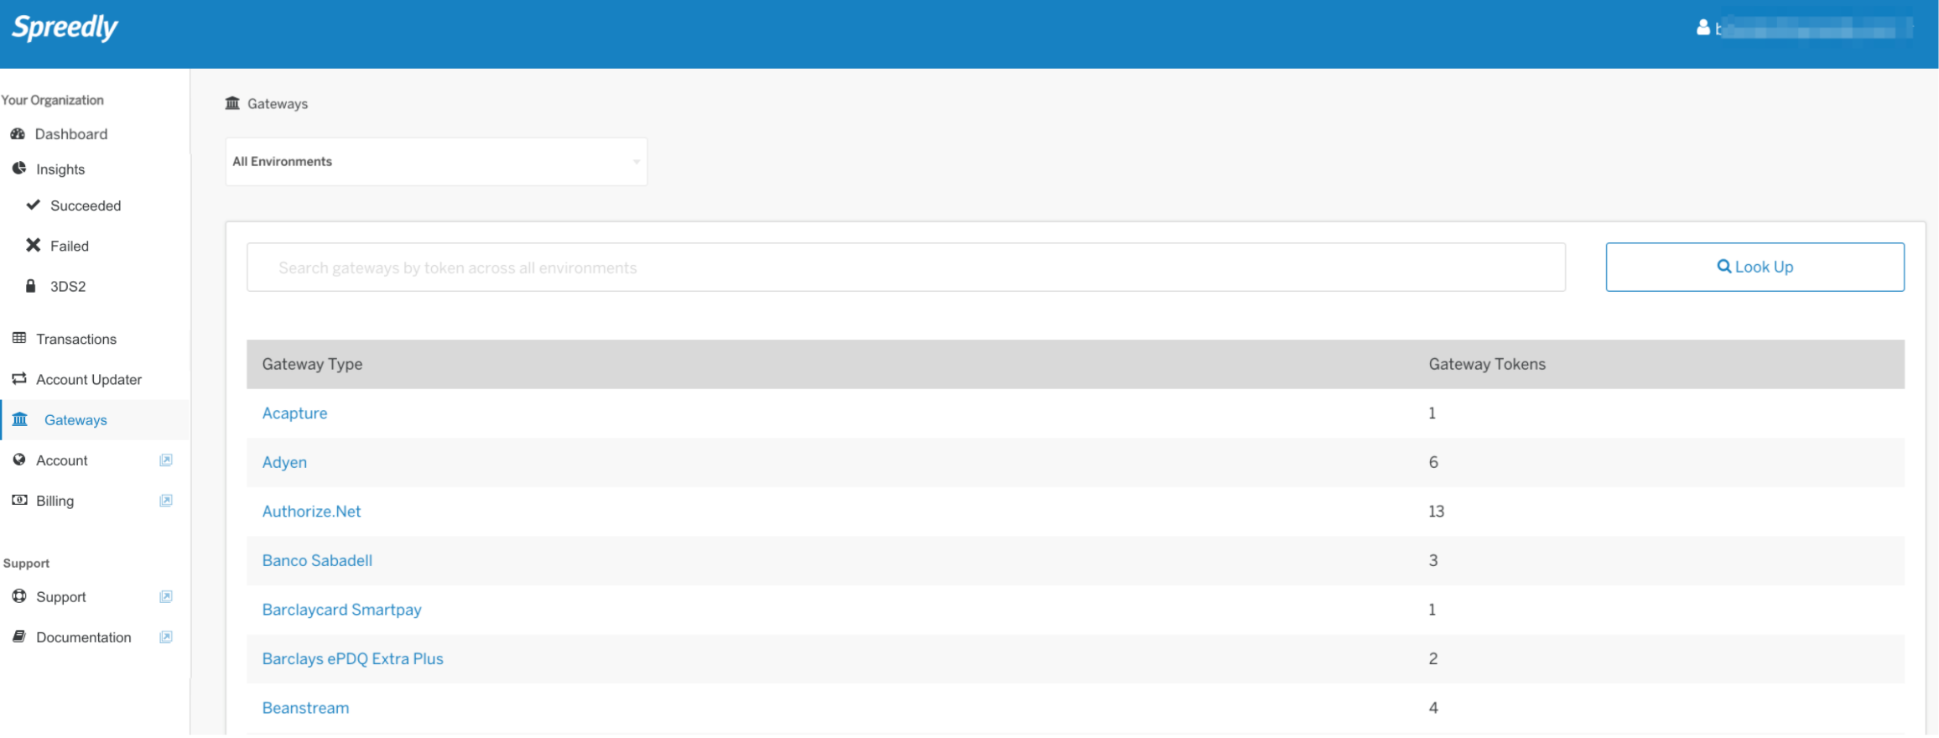Open Account Updater page
Image resolution: width=1939 pixels, height=738 pixels.
pyautogui.click(x=89, y=379)
